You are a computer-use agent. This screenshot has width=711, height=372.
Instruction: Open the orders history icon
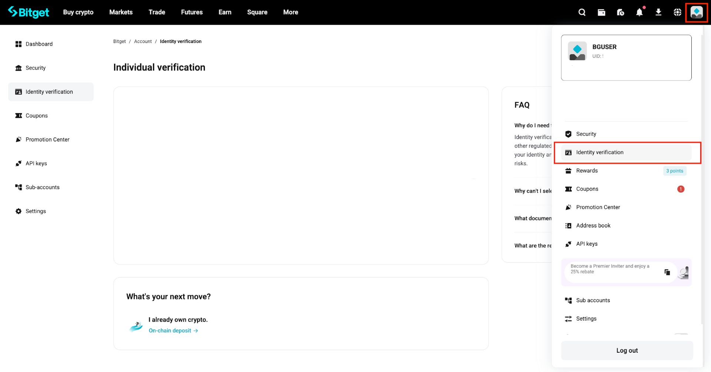621,12
